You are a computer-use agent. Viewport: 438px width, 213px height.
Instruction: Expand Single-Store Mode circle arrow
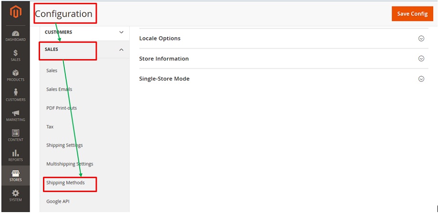[x=421, y=79]
